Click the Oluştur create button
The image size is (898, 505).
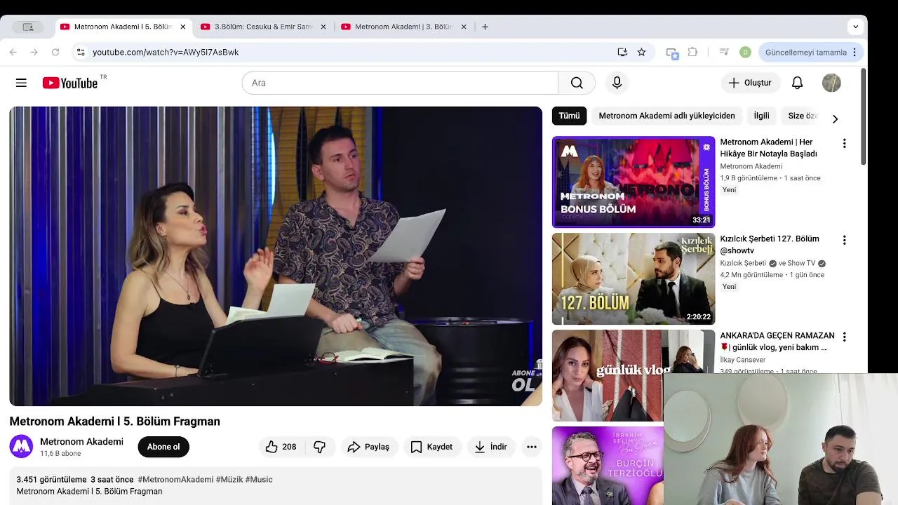(x=749, y=83)
